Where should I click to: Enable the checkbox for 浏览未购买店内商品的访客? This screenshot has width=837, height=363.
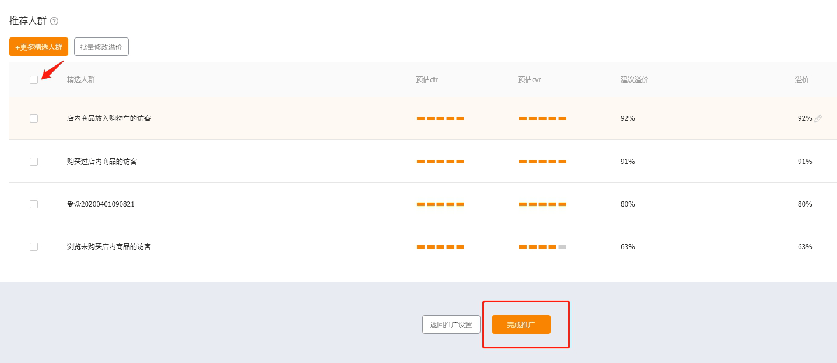pos(34,247)
